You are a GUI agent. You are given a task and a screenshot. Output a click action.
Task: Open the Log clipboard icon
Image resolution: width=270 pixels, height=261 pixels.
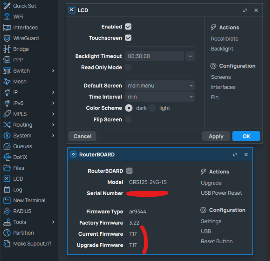click(7, 190)
